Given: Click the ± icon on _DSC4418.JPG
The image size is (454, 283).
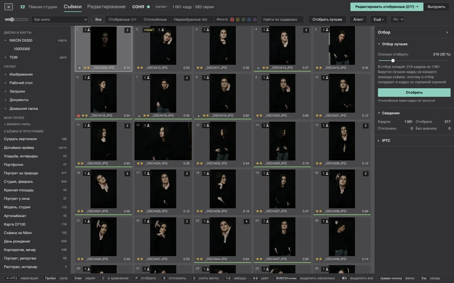Looking at the screenshot, I should tap(139, 116).
